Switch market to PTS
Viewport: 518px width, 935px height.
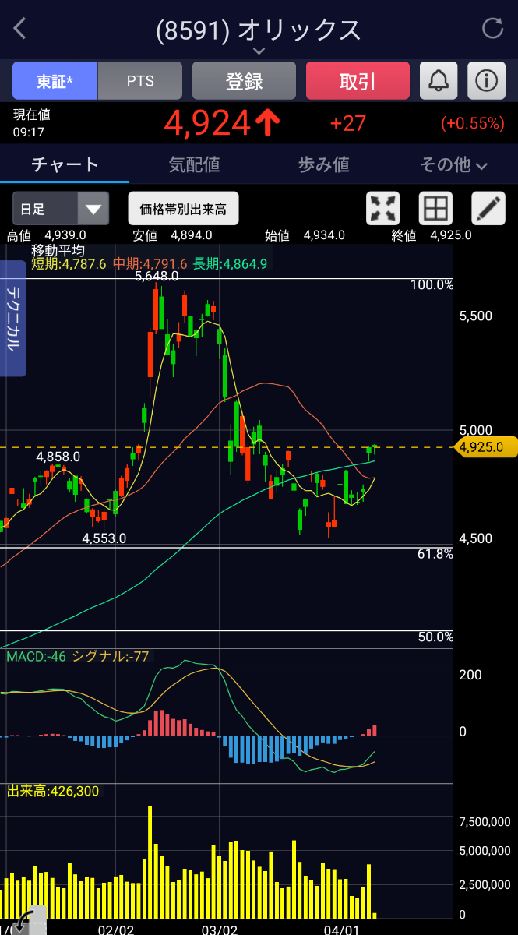point(140,80)
